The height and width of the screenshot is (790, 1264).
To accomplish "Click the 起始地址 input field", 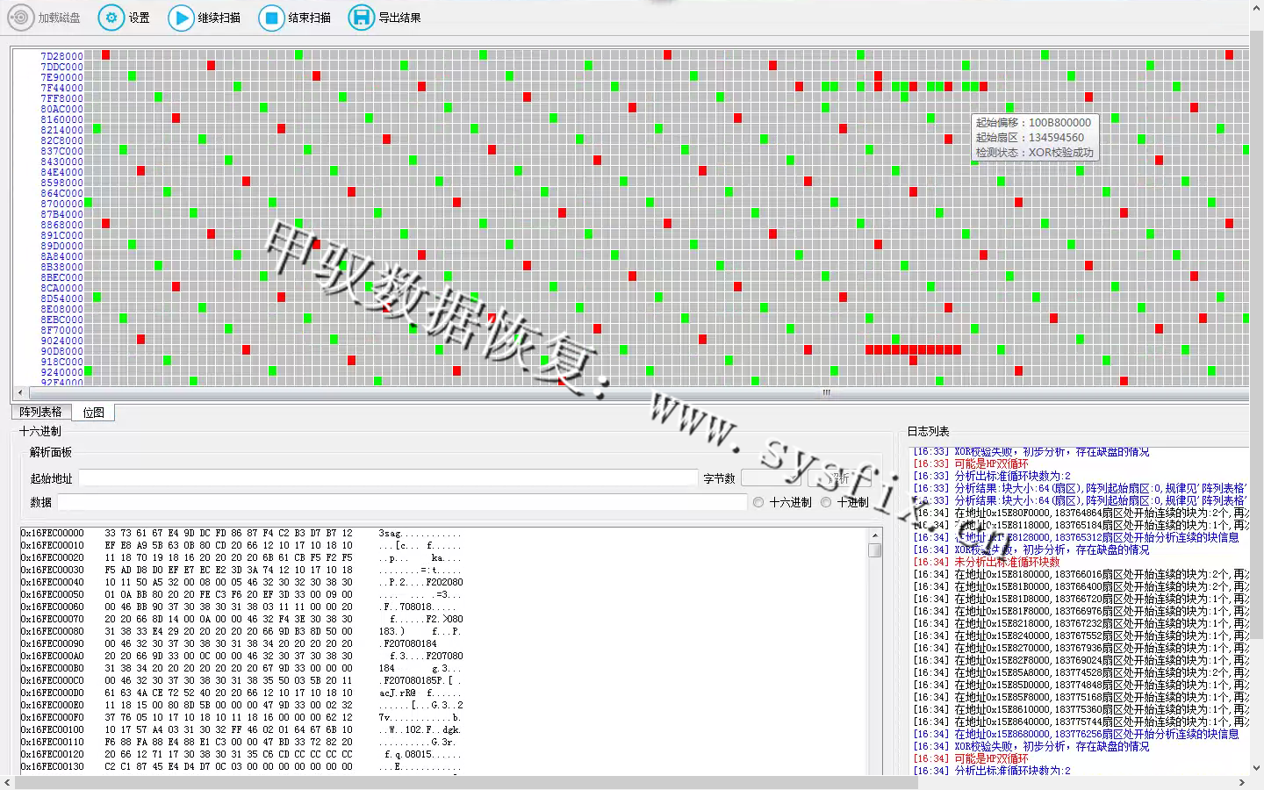I will coord(388,478).
